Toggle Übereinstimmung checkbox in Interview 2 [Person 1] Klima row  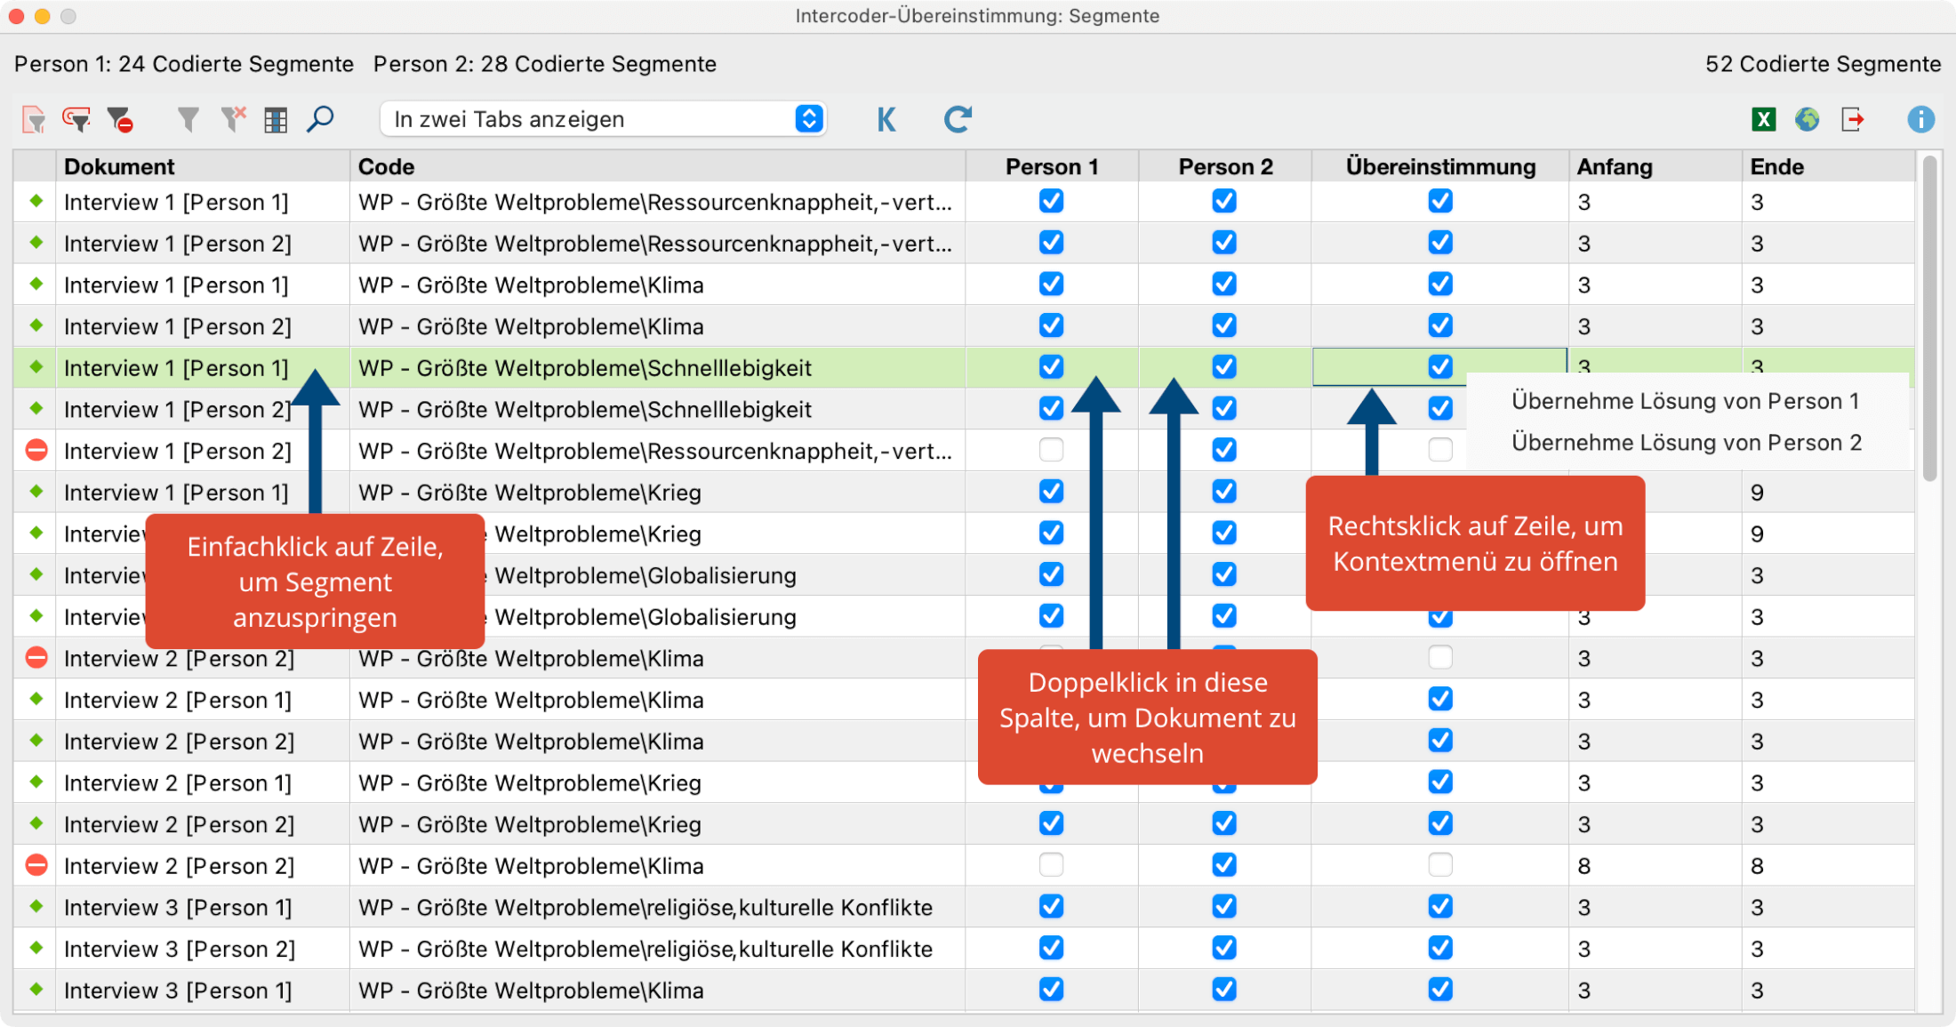(x=1440, y=699)
